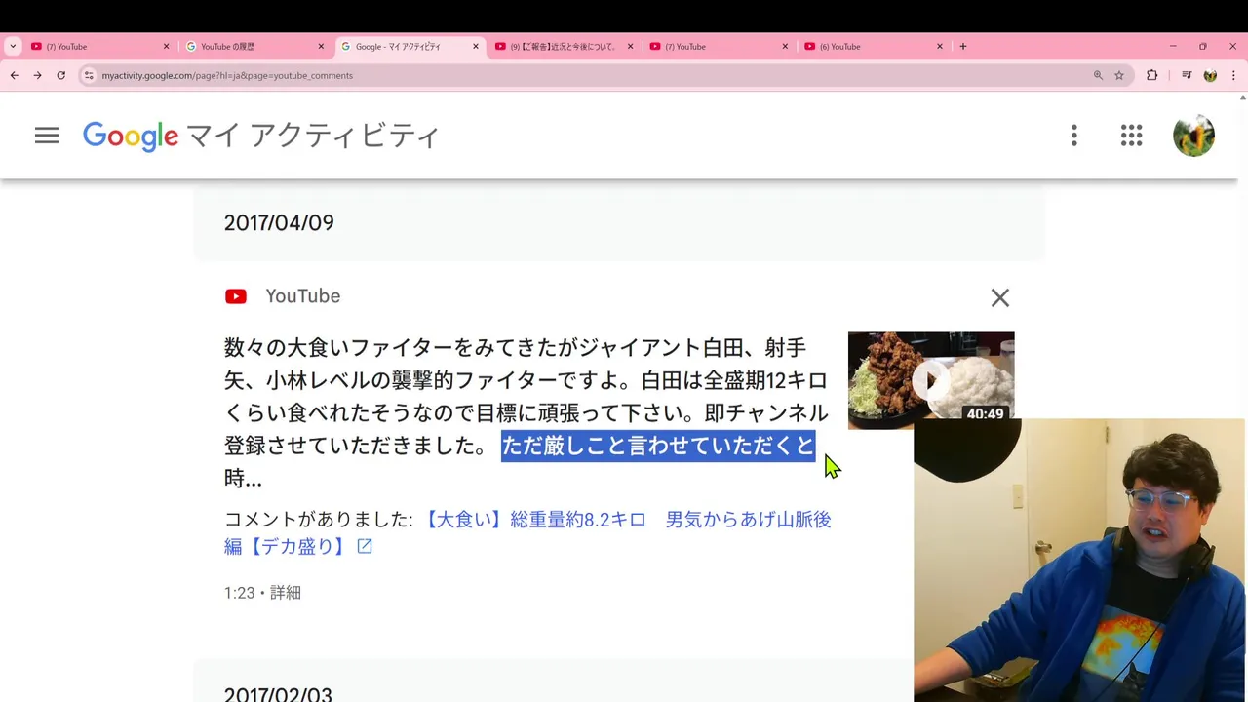Close the YouTube の履歴 tab
The image size is (1248, 702).
321,46
